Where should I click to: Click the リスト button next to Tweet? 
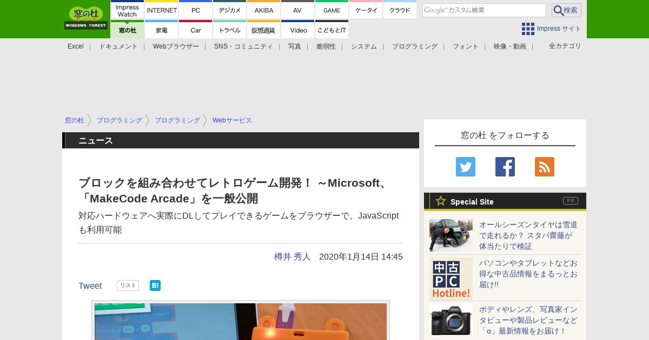pos(128,285)
